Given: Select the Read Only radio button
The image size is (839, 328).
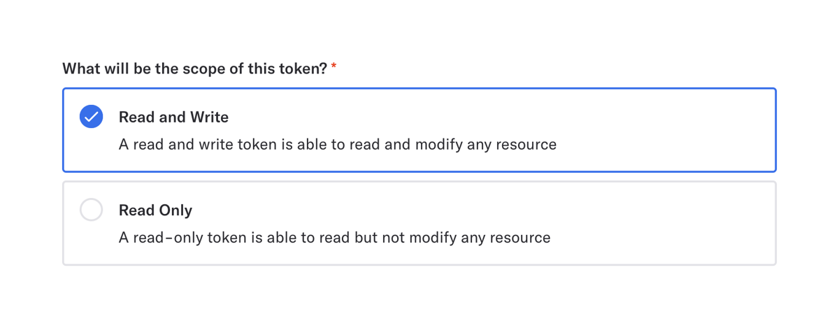Looking at the screenshot, I should click(92, 210).
